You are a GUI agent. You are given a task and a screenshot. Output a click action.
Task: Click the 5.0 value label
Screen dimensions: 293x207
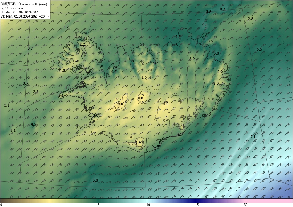pyautogui.click(x=133, y=65)
